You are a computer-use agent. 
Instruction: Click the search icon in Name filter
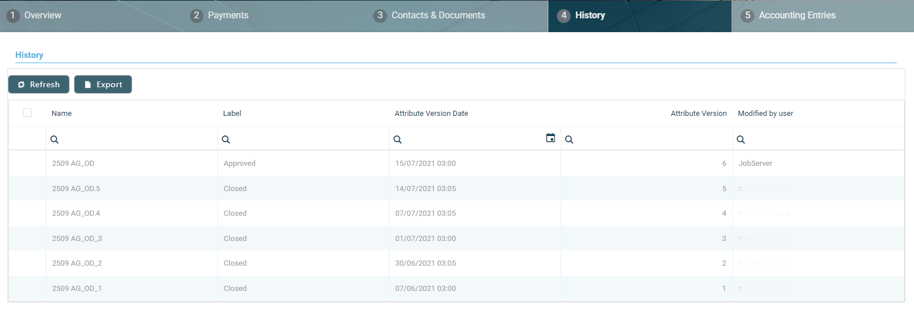point(55,139)
